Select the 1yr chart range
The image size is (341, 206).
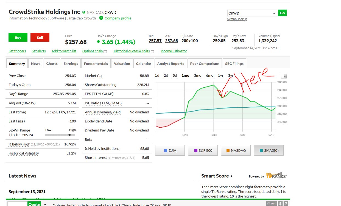coord(221,76)
